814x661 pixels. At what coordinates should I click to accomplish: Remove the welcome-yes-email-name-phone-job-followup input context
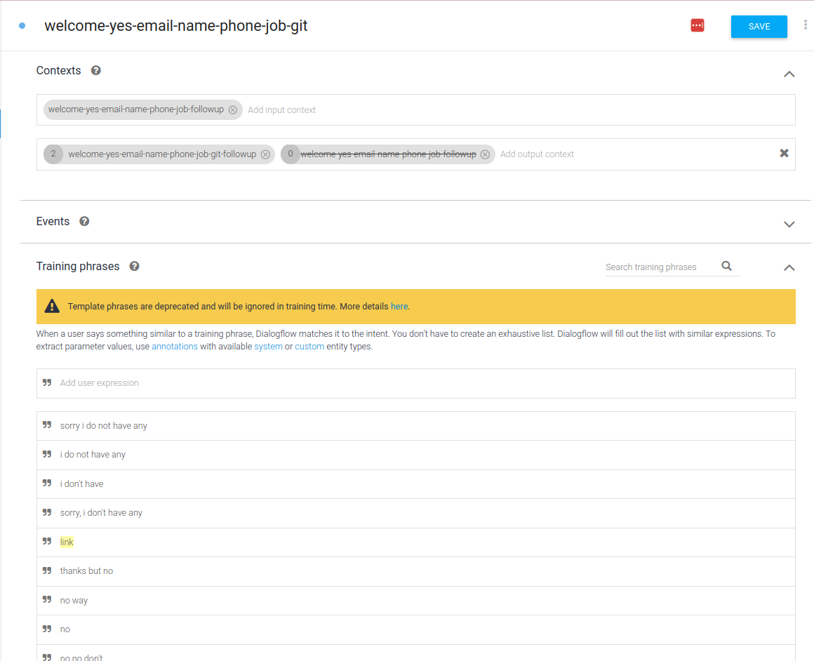point(233,110)
